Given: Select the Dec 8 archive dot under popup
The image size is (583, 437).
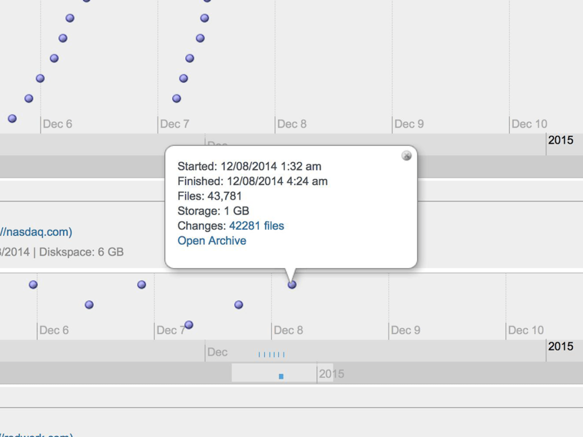Looking at the screenshot, I should pos(292,285).
